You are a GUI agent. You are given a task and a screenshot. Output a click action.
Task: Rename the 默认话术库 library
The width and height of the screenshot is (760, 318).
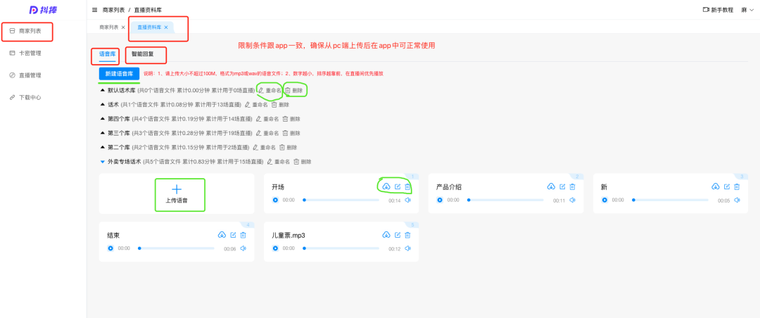tap(270, 90)
